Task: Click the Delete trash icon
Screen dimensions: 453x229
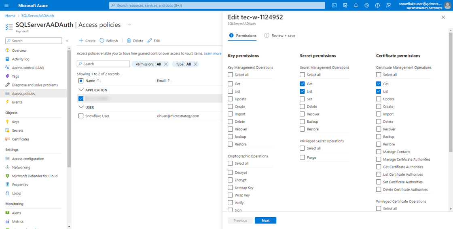Action: (129, 41)
